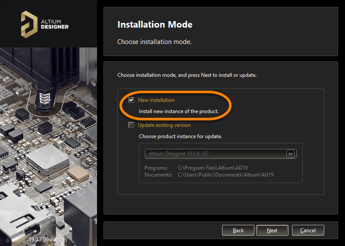Click the version 19.0.7 (Build 159) text
Screen dimensions: 345x246
pos(48,239)
